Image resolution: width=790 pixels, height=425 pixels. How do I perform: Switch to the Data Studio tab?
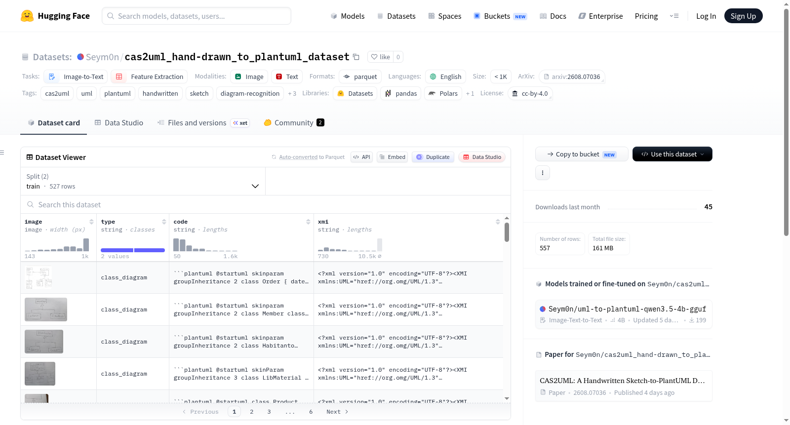tap(118, 123)
